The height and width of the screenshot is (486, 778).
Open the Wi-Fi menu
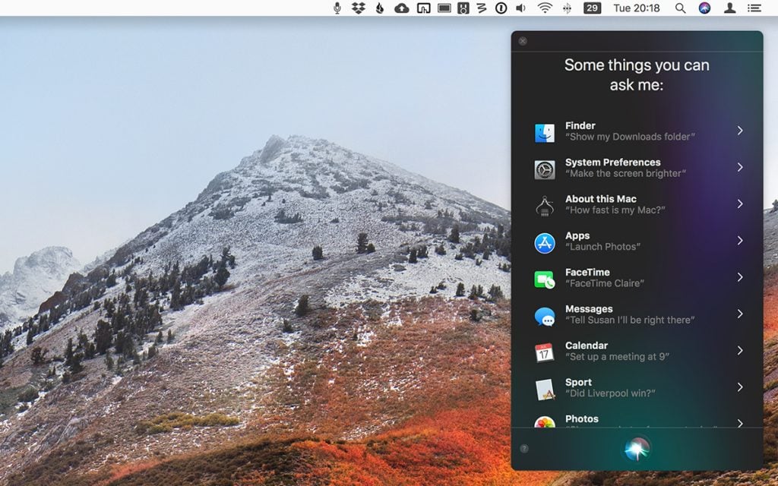tap(545, 8)
